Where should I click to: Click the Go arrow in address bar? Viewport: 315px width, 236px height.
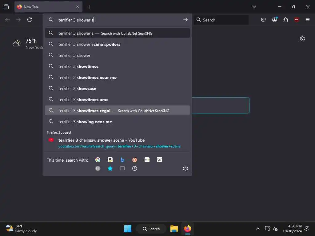(185, 20)
